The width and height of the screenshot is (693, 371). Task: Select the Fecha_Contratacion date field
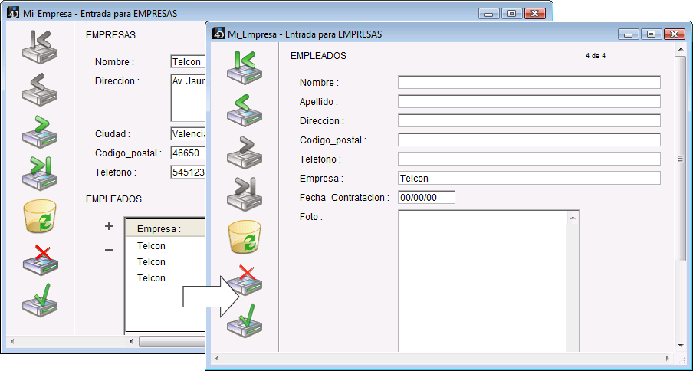427,198
